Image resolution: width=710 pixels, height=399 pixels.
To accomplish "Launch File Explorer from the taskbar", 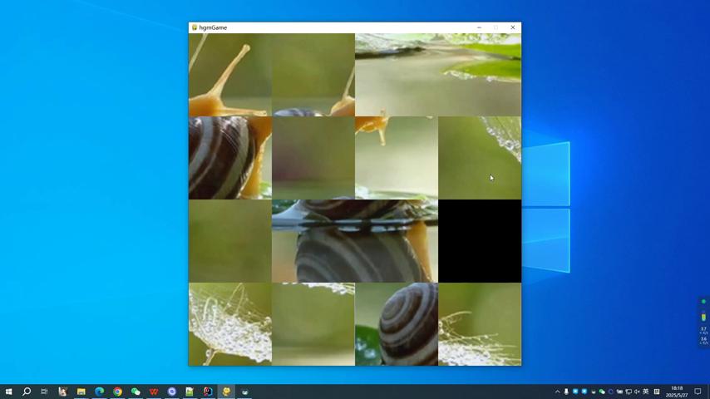I will point(81,392).
